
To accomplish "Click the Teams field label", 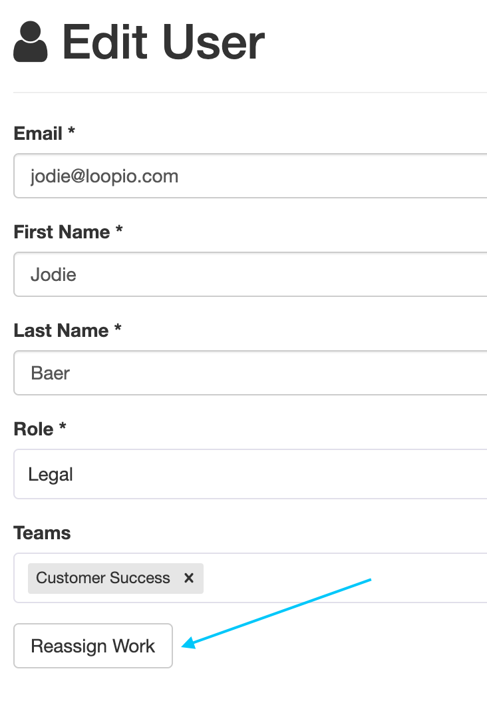I will (x=42, y=533).
